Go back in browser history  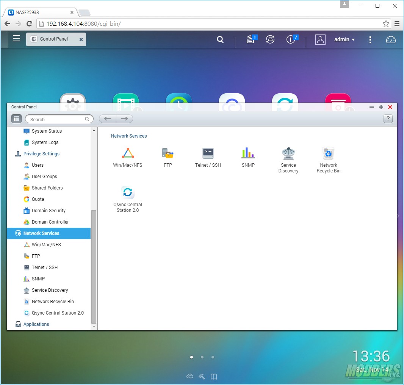[x=8, y=24]
